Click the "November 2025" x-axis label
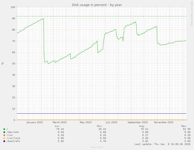The height and width of the screenshot is (150, 194). [x=164, y=122]
